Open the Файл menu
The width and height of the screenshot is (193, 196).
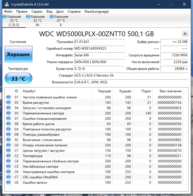(8, 11)
